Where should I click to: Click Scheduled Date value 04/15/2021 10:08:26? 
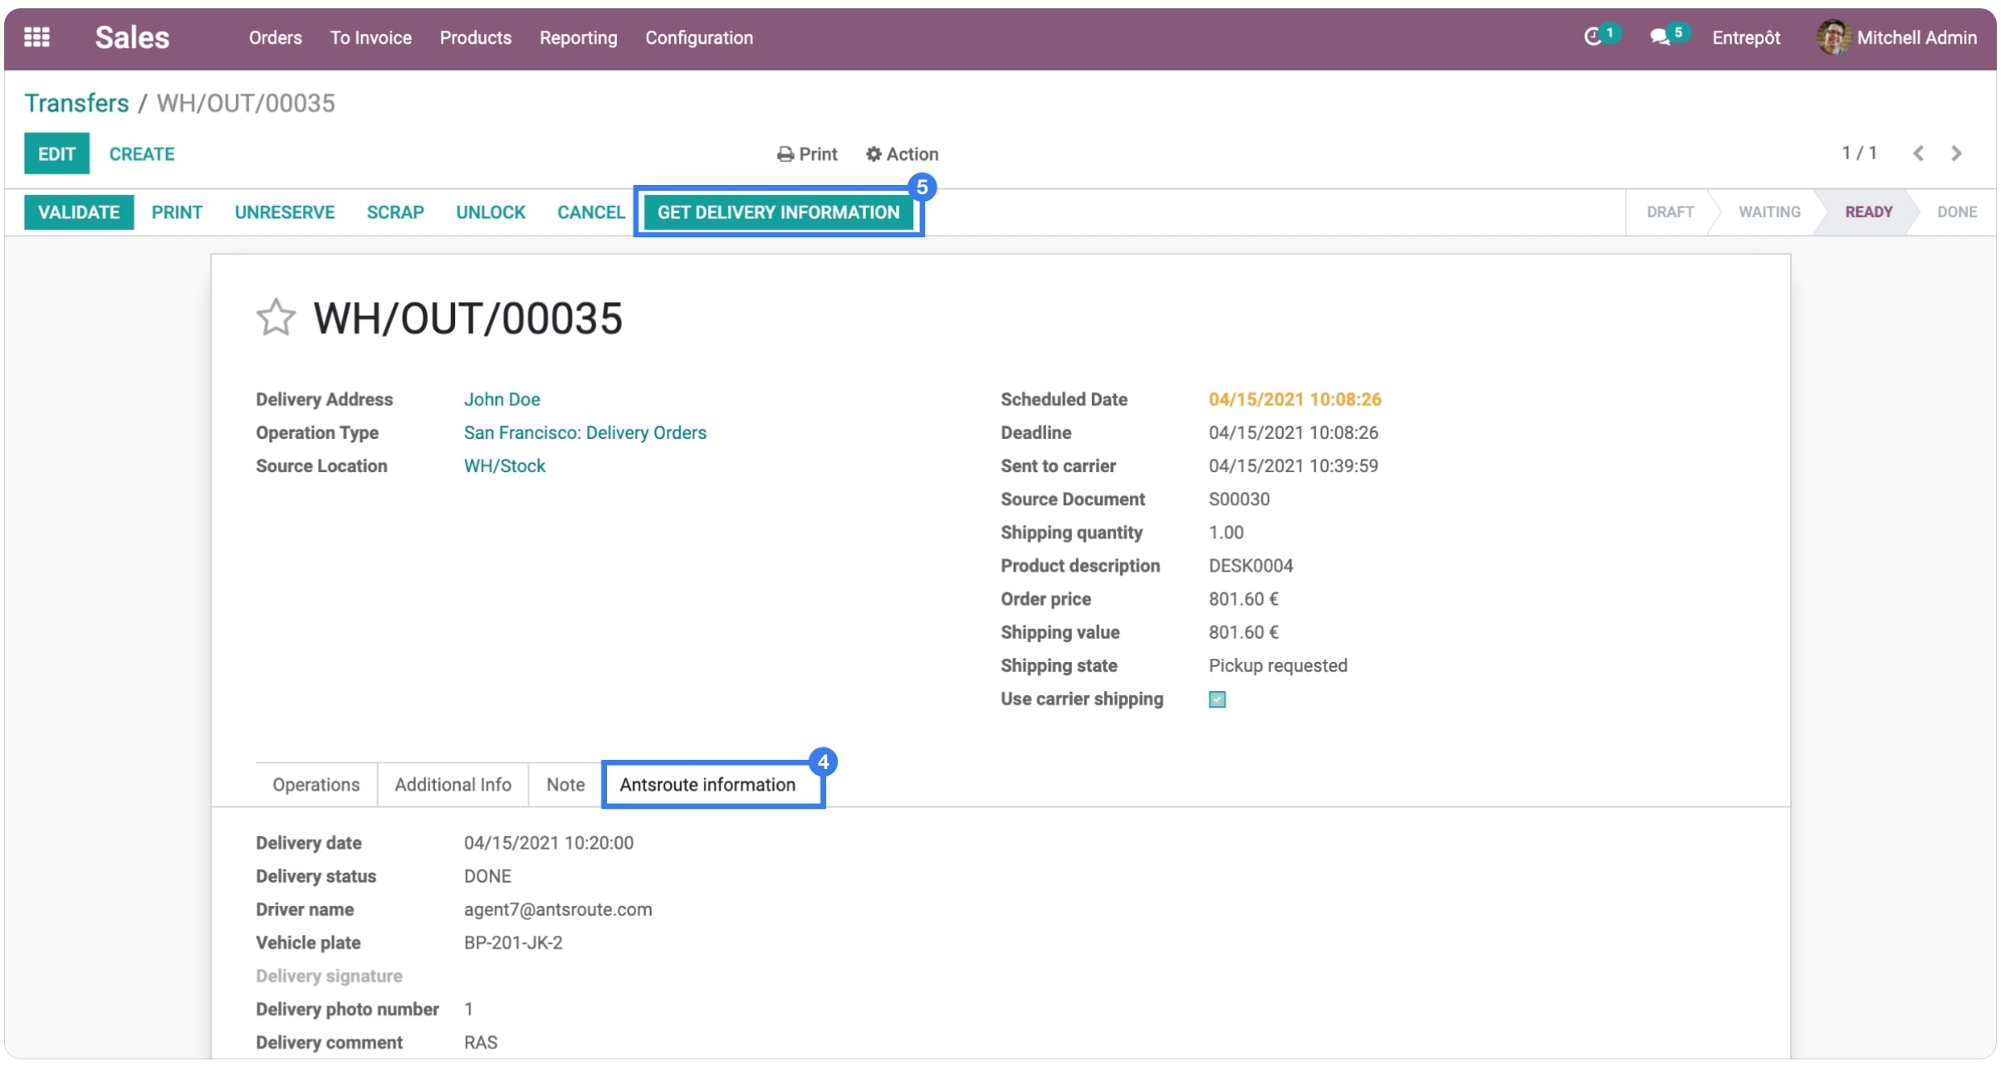(x=1295, y=400)
